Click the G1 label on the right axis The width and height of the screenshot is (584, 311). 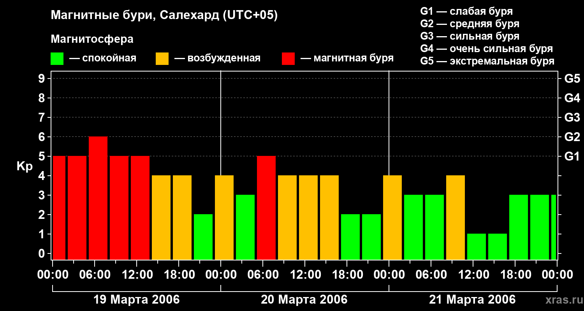tap(572, 156)
